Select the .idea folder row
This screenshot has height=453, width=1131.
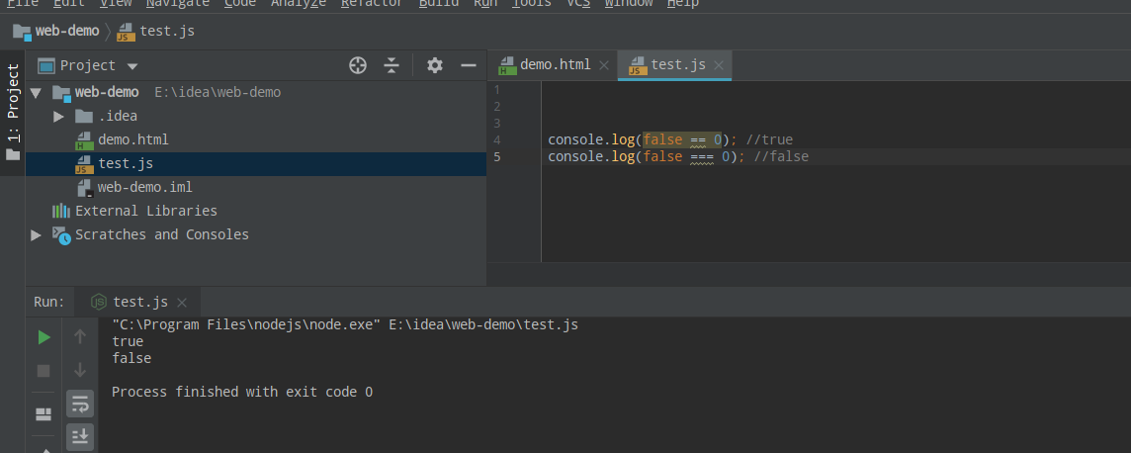click(256, 116)
